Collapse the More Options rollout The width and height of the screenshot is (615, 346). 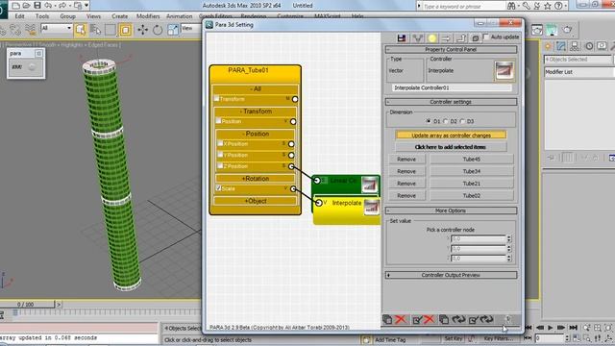(x=451, y=210)
